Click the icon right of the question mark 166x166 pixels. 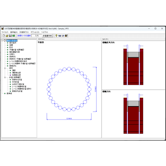tap(60, 36)
